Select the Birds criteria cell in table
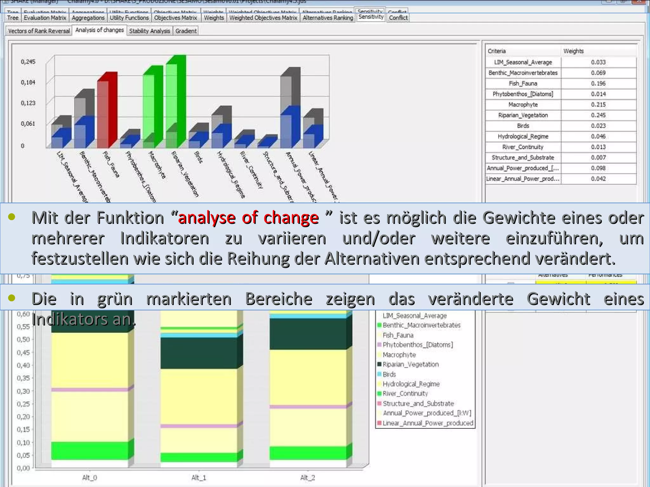 pos(523,126)
